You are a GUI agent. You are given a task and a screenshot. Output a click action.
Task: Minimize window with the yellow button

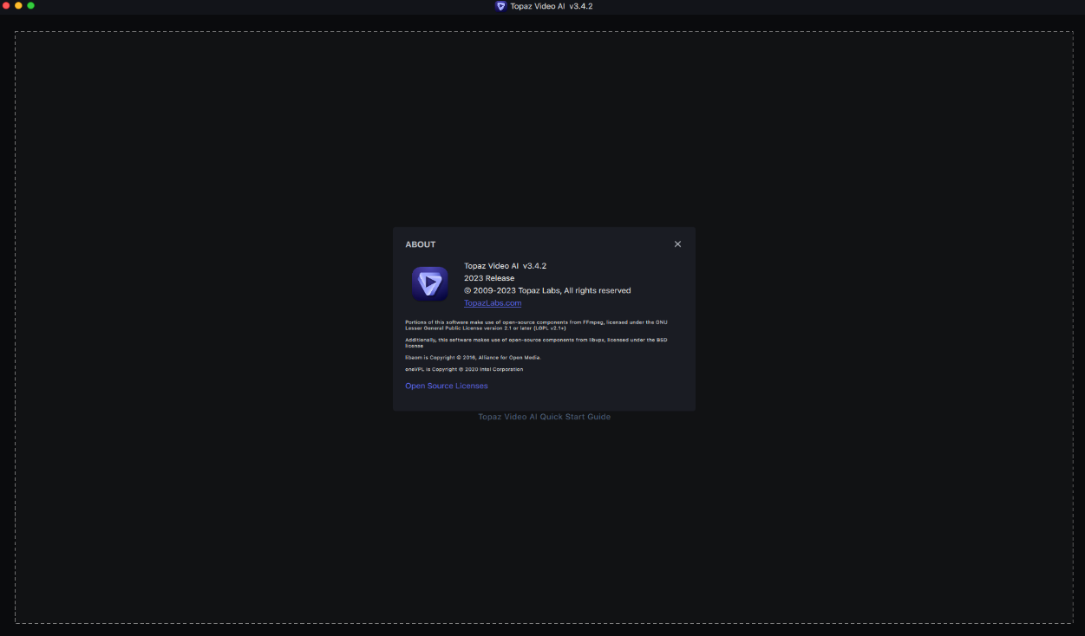(18, 5)
